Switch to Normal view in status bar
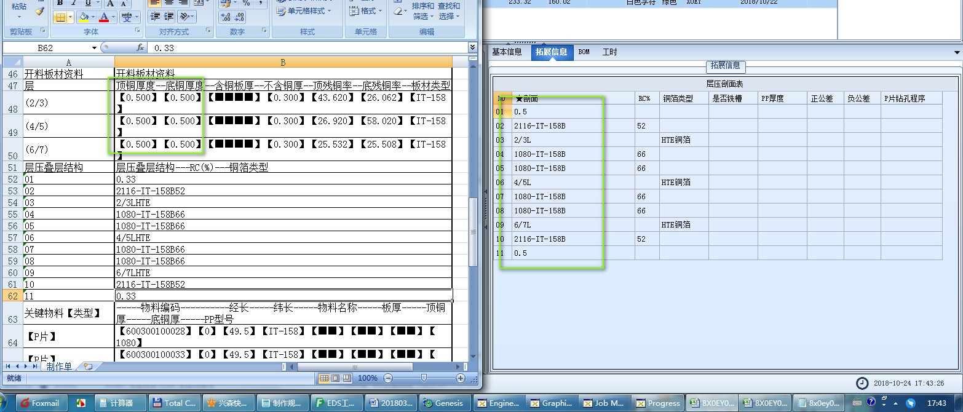Screen dimensions: 963x412 pyautogui.click(x=324, y=378)
